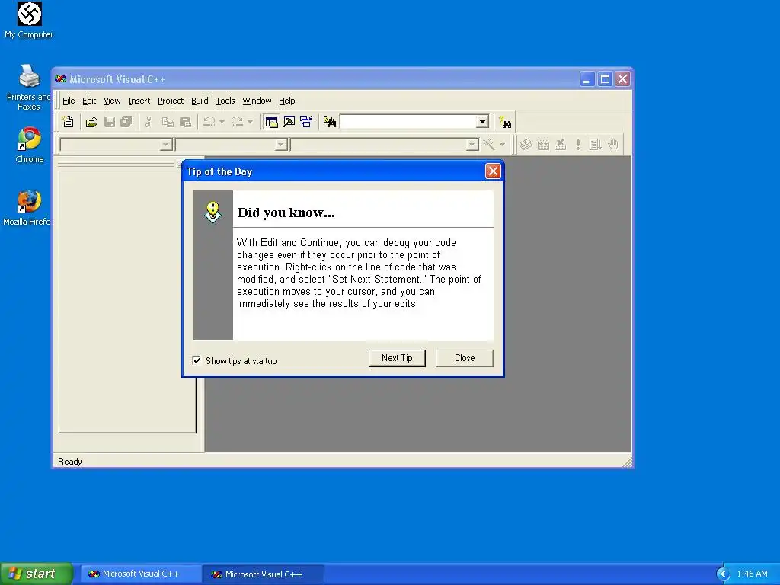This screenshot has width=780, height=585.
Task: Expand hidden system tray icons arrow
Action: pos(723,574)
